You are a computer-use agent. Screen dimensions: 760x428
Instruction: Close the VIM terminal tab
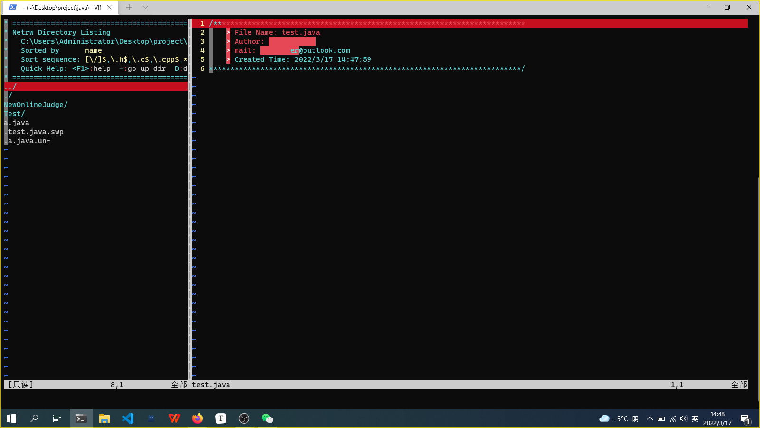coord(109,7)
